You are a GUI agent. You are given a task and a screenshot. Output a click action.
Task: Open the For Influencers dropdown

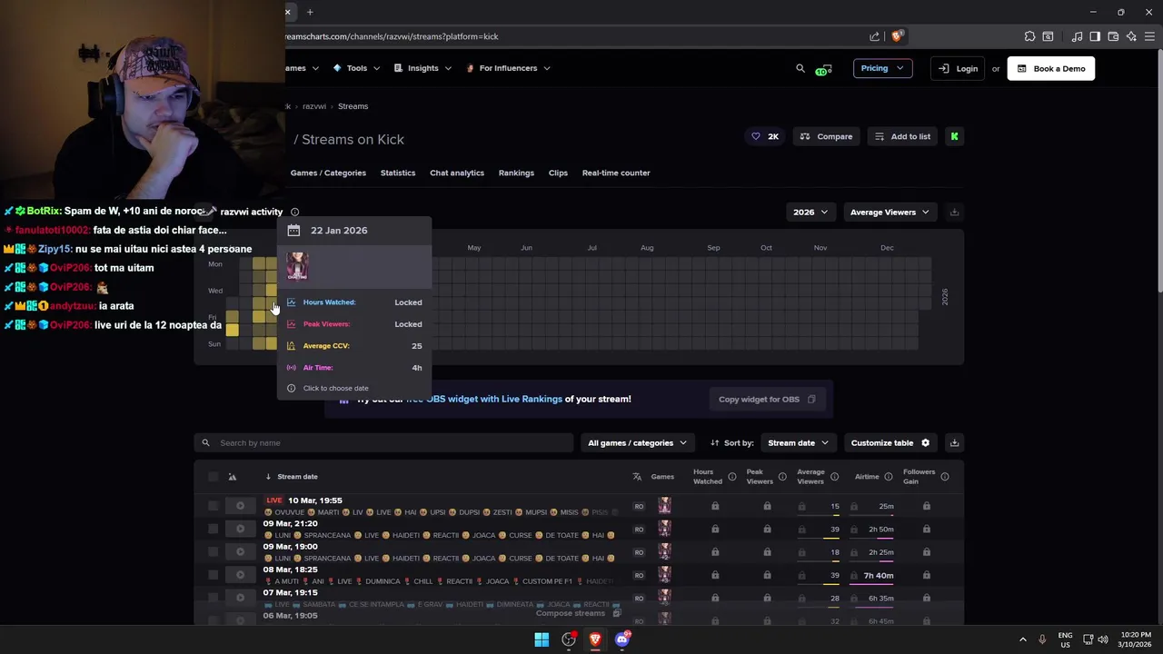tap(508, 68)
